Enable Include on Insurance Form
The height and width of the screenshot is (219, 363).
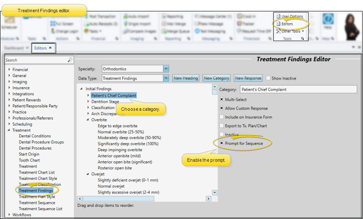click(221, 117)
